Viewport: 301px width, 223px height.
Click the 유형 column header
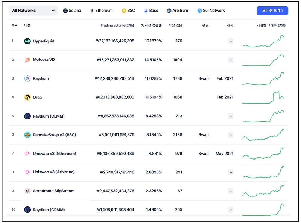click(x=205, y=25)
